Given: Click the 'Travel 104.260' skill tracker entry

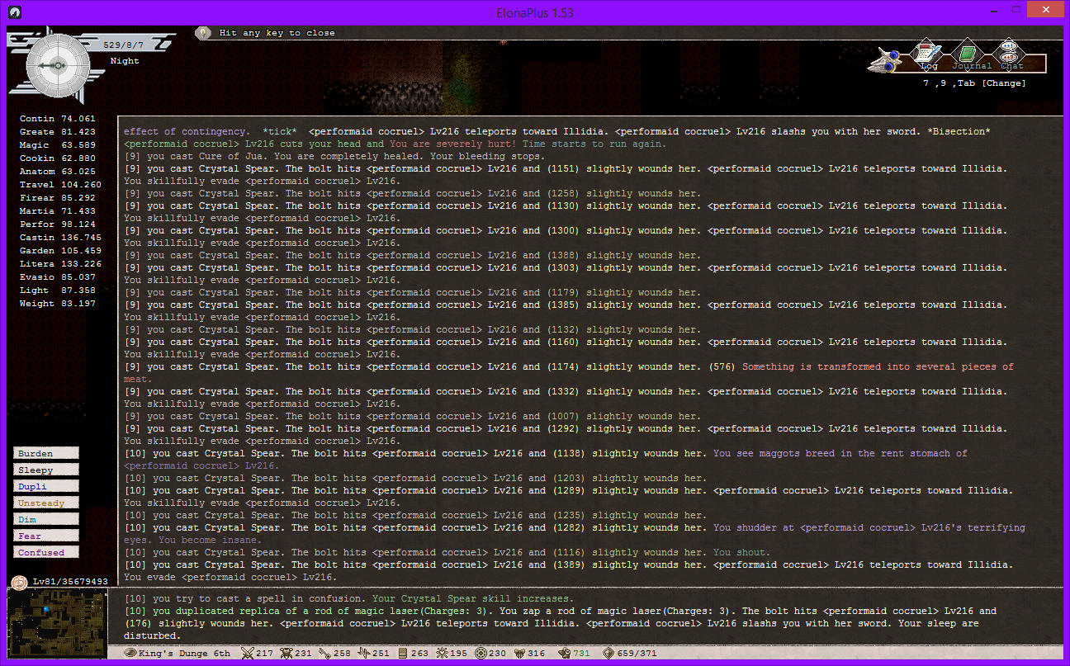Looking at the screenshot, I should coord(61,185).
